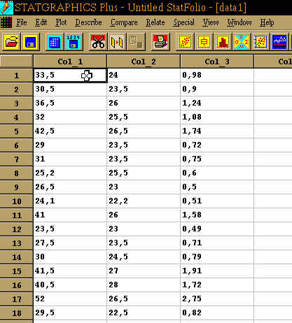
Task: Click the cell showing 2,75
Action: click(217, 299)
